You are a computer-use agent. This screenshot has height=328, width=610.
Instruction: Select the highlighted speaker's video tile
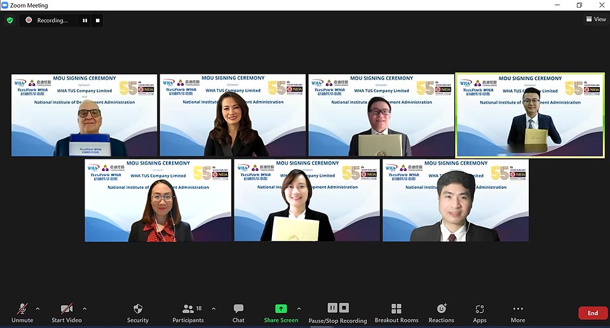(530, 115)
